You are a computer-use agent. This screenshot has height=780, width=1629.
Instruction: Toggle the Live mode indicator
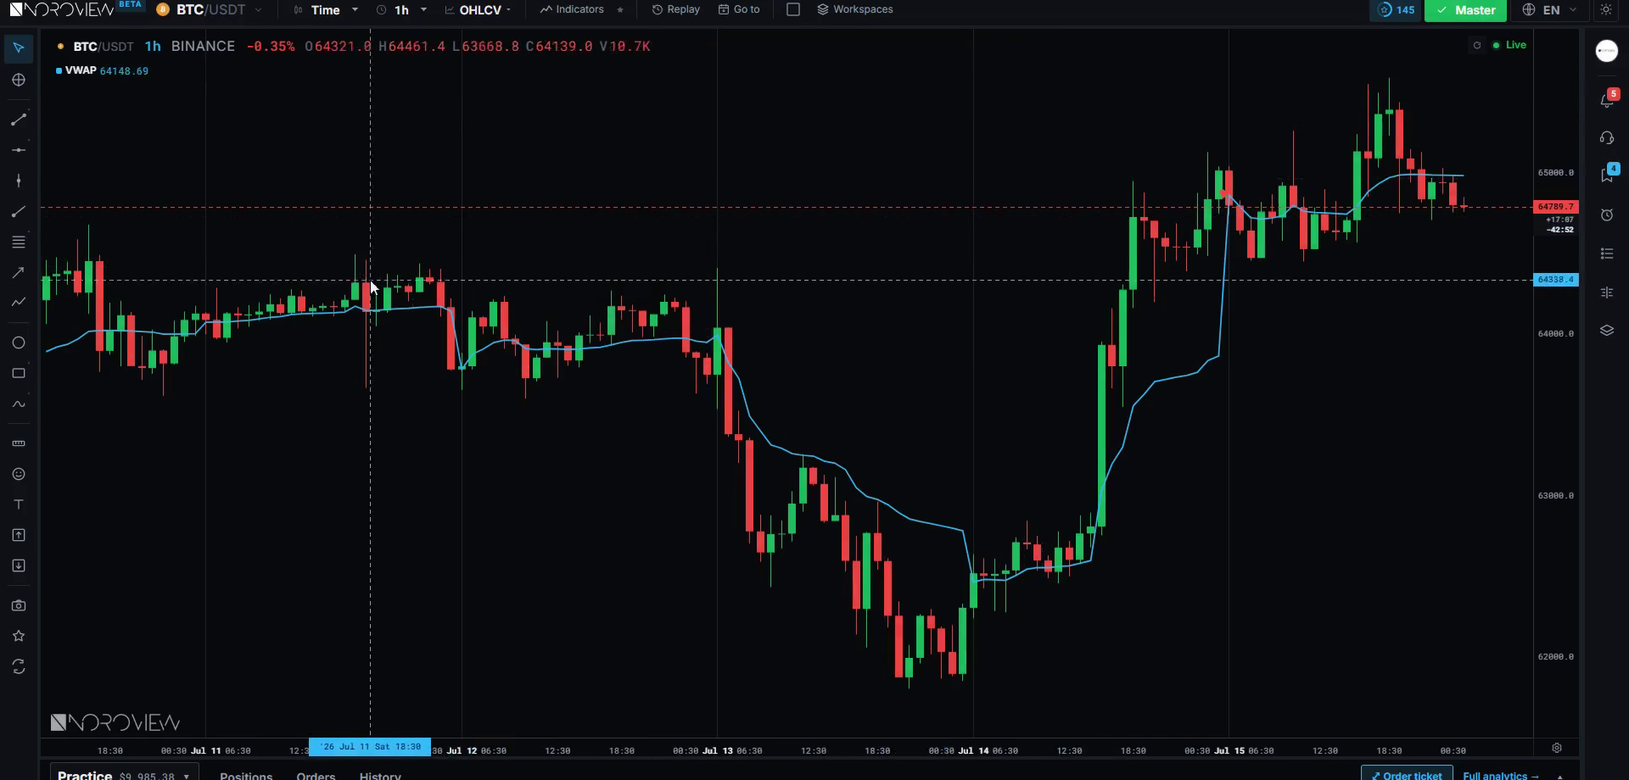(1509, 45)
